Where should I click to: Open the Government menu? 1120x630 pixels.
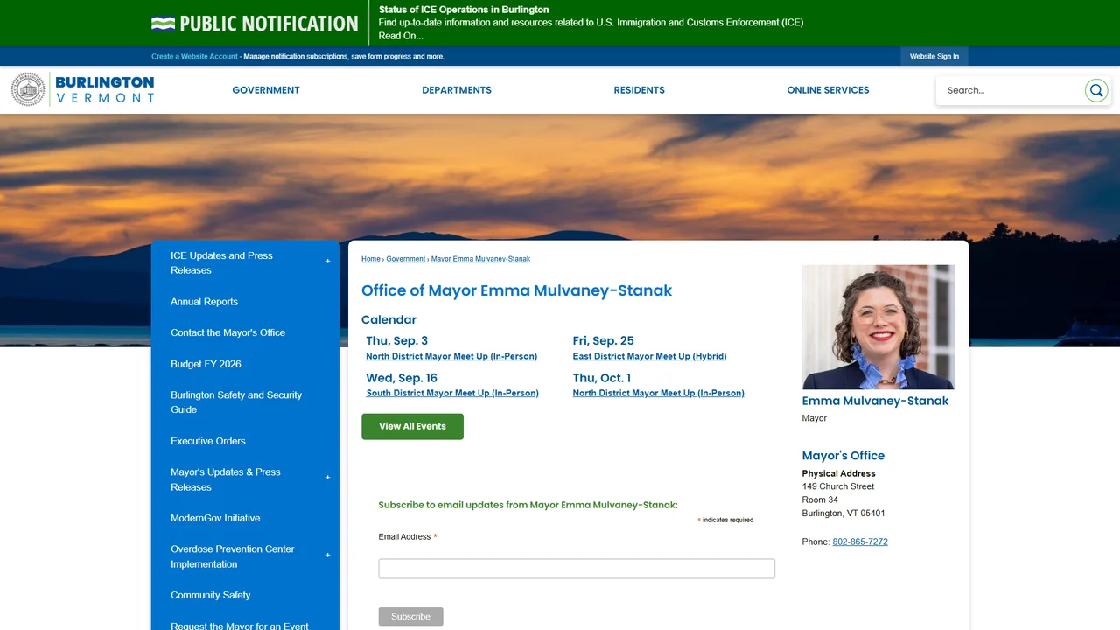point(266,90)
